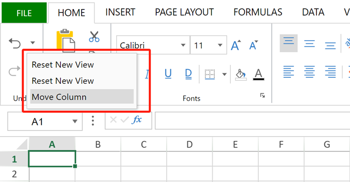Expand the undo history dropdown arrow
Image resolution: width=350 pixels, height=182 pixels.
33,43
